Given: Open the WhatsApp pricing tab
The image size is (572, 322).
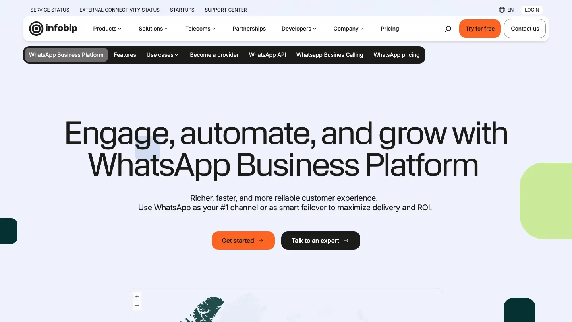Looking at the screenshot, I should point(396,55).
